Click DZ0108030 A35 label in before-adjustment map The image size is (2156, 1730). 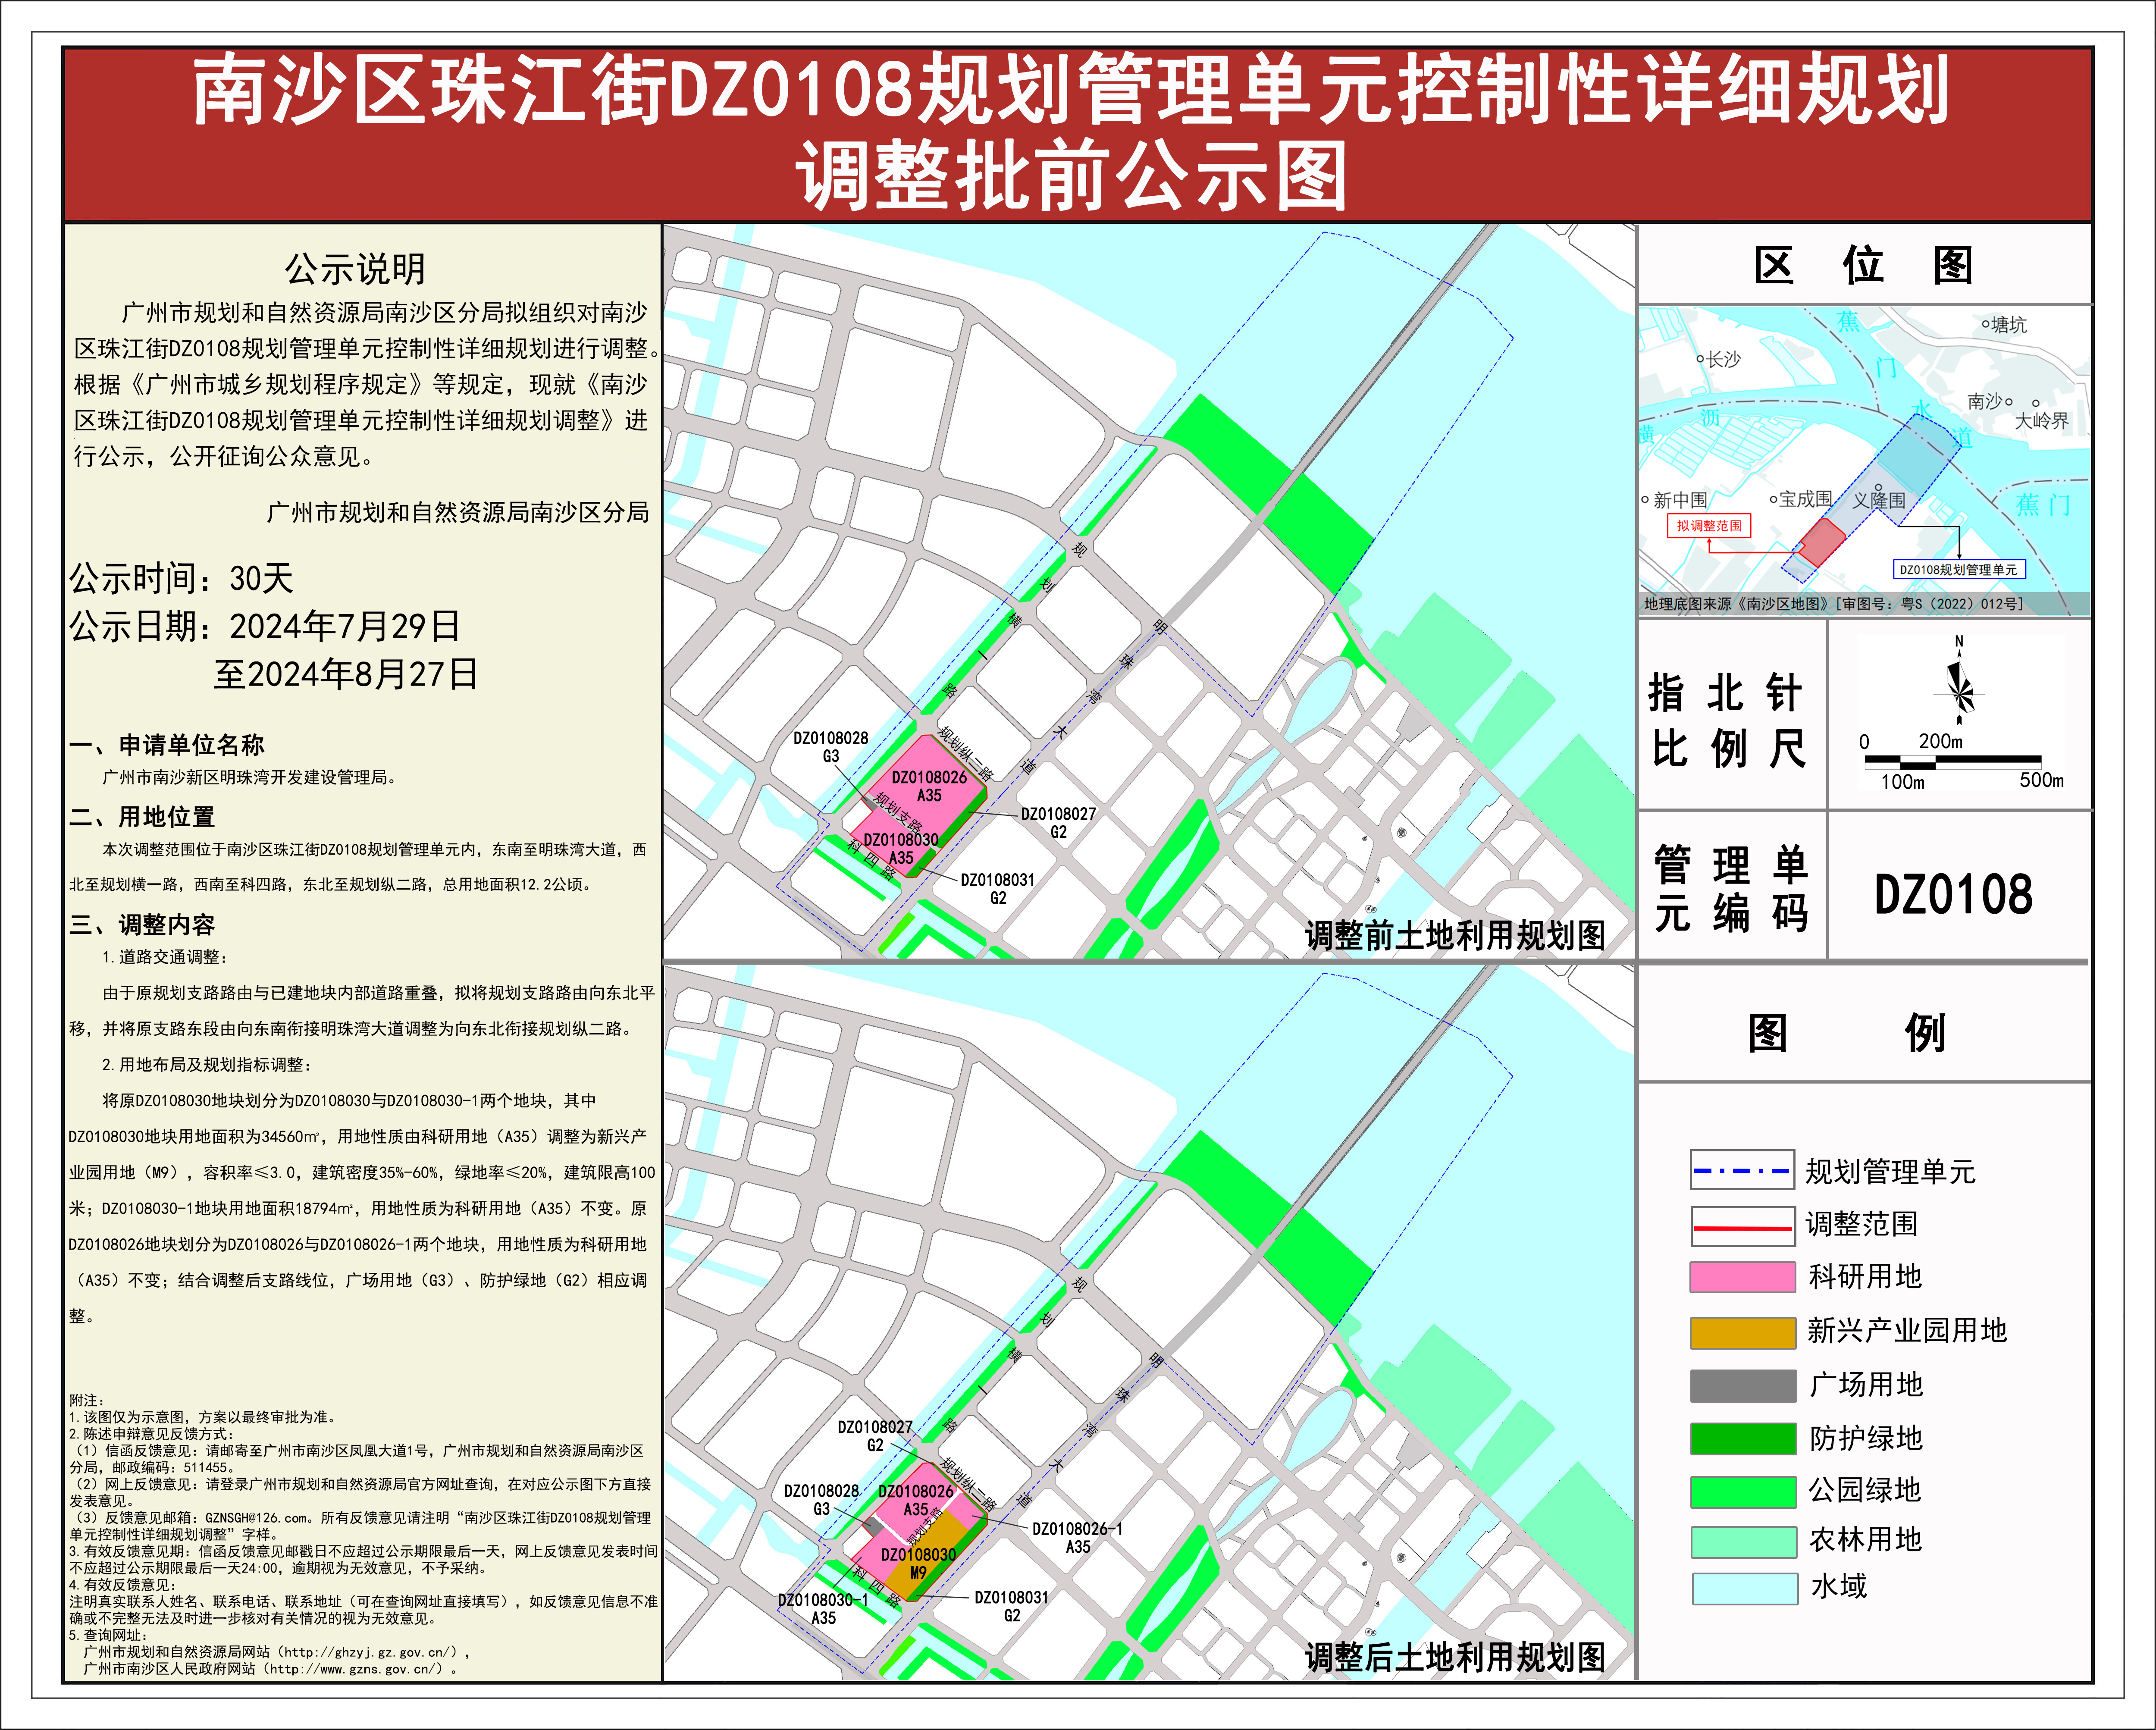coord(901,848)
